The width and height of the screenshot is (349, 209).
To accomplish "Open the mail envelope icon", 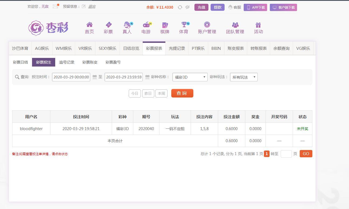I will tap(55, 6).
